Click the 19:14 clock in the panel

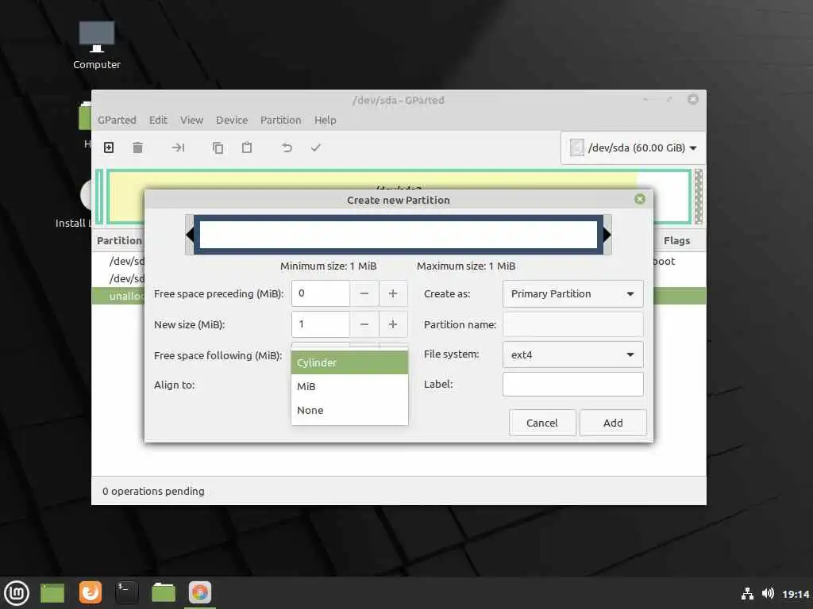[x=796, y=594]
